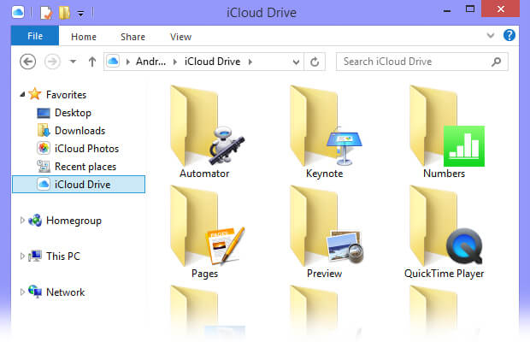Maximize the iCloud Drive window
Image resolution: width=530 pixels, height=342 pixels.
[x=470, y=9]
